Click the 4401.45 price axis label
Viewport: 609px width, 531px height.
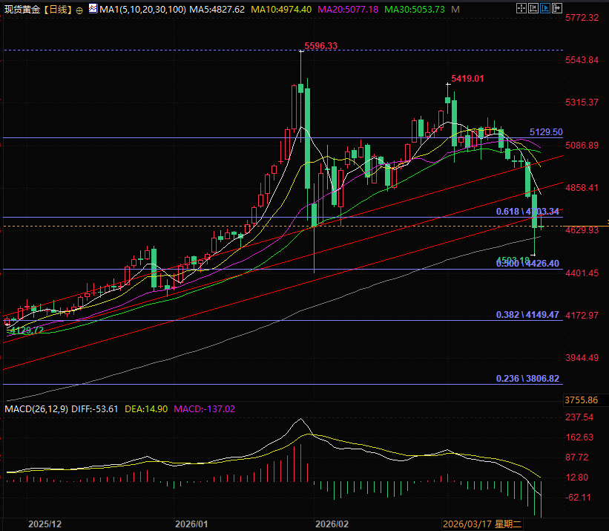(582, 273)
